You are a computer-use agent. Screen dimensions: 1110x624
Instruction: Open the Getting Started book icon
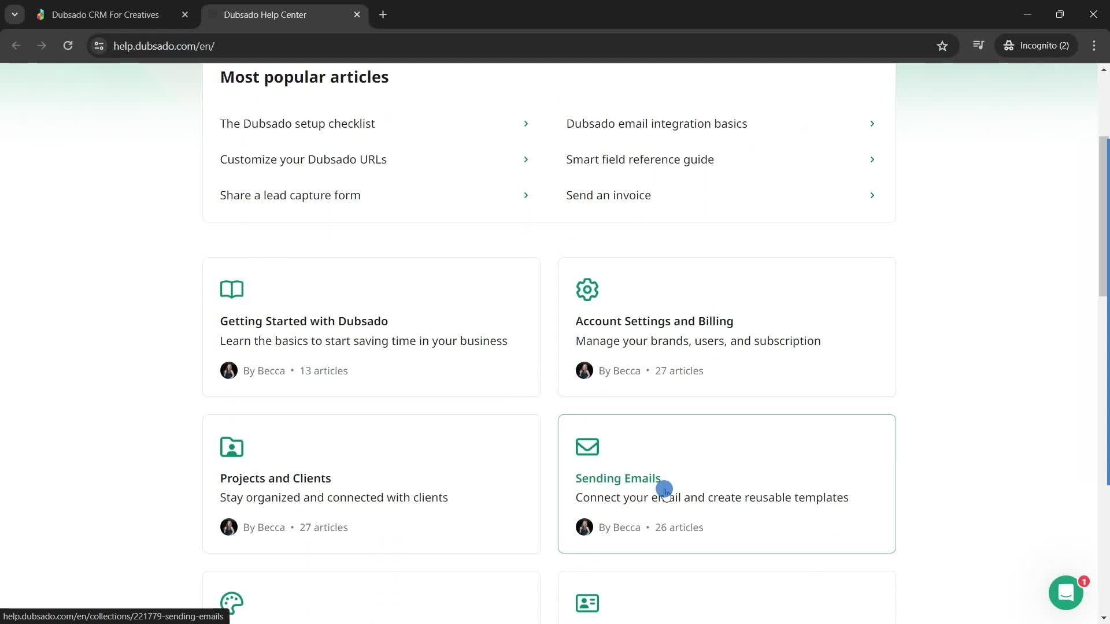click(x=232, y=289)
